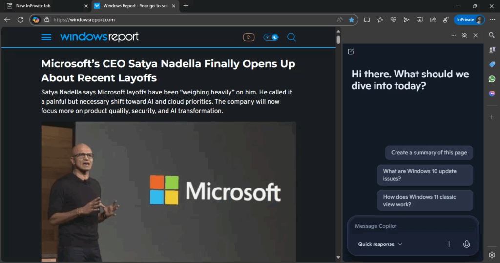Go to Windows Report logo homepage
500x263 pixels.
coord(99,37)
